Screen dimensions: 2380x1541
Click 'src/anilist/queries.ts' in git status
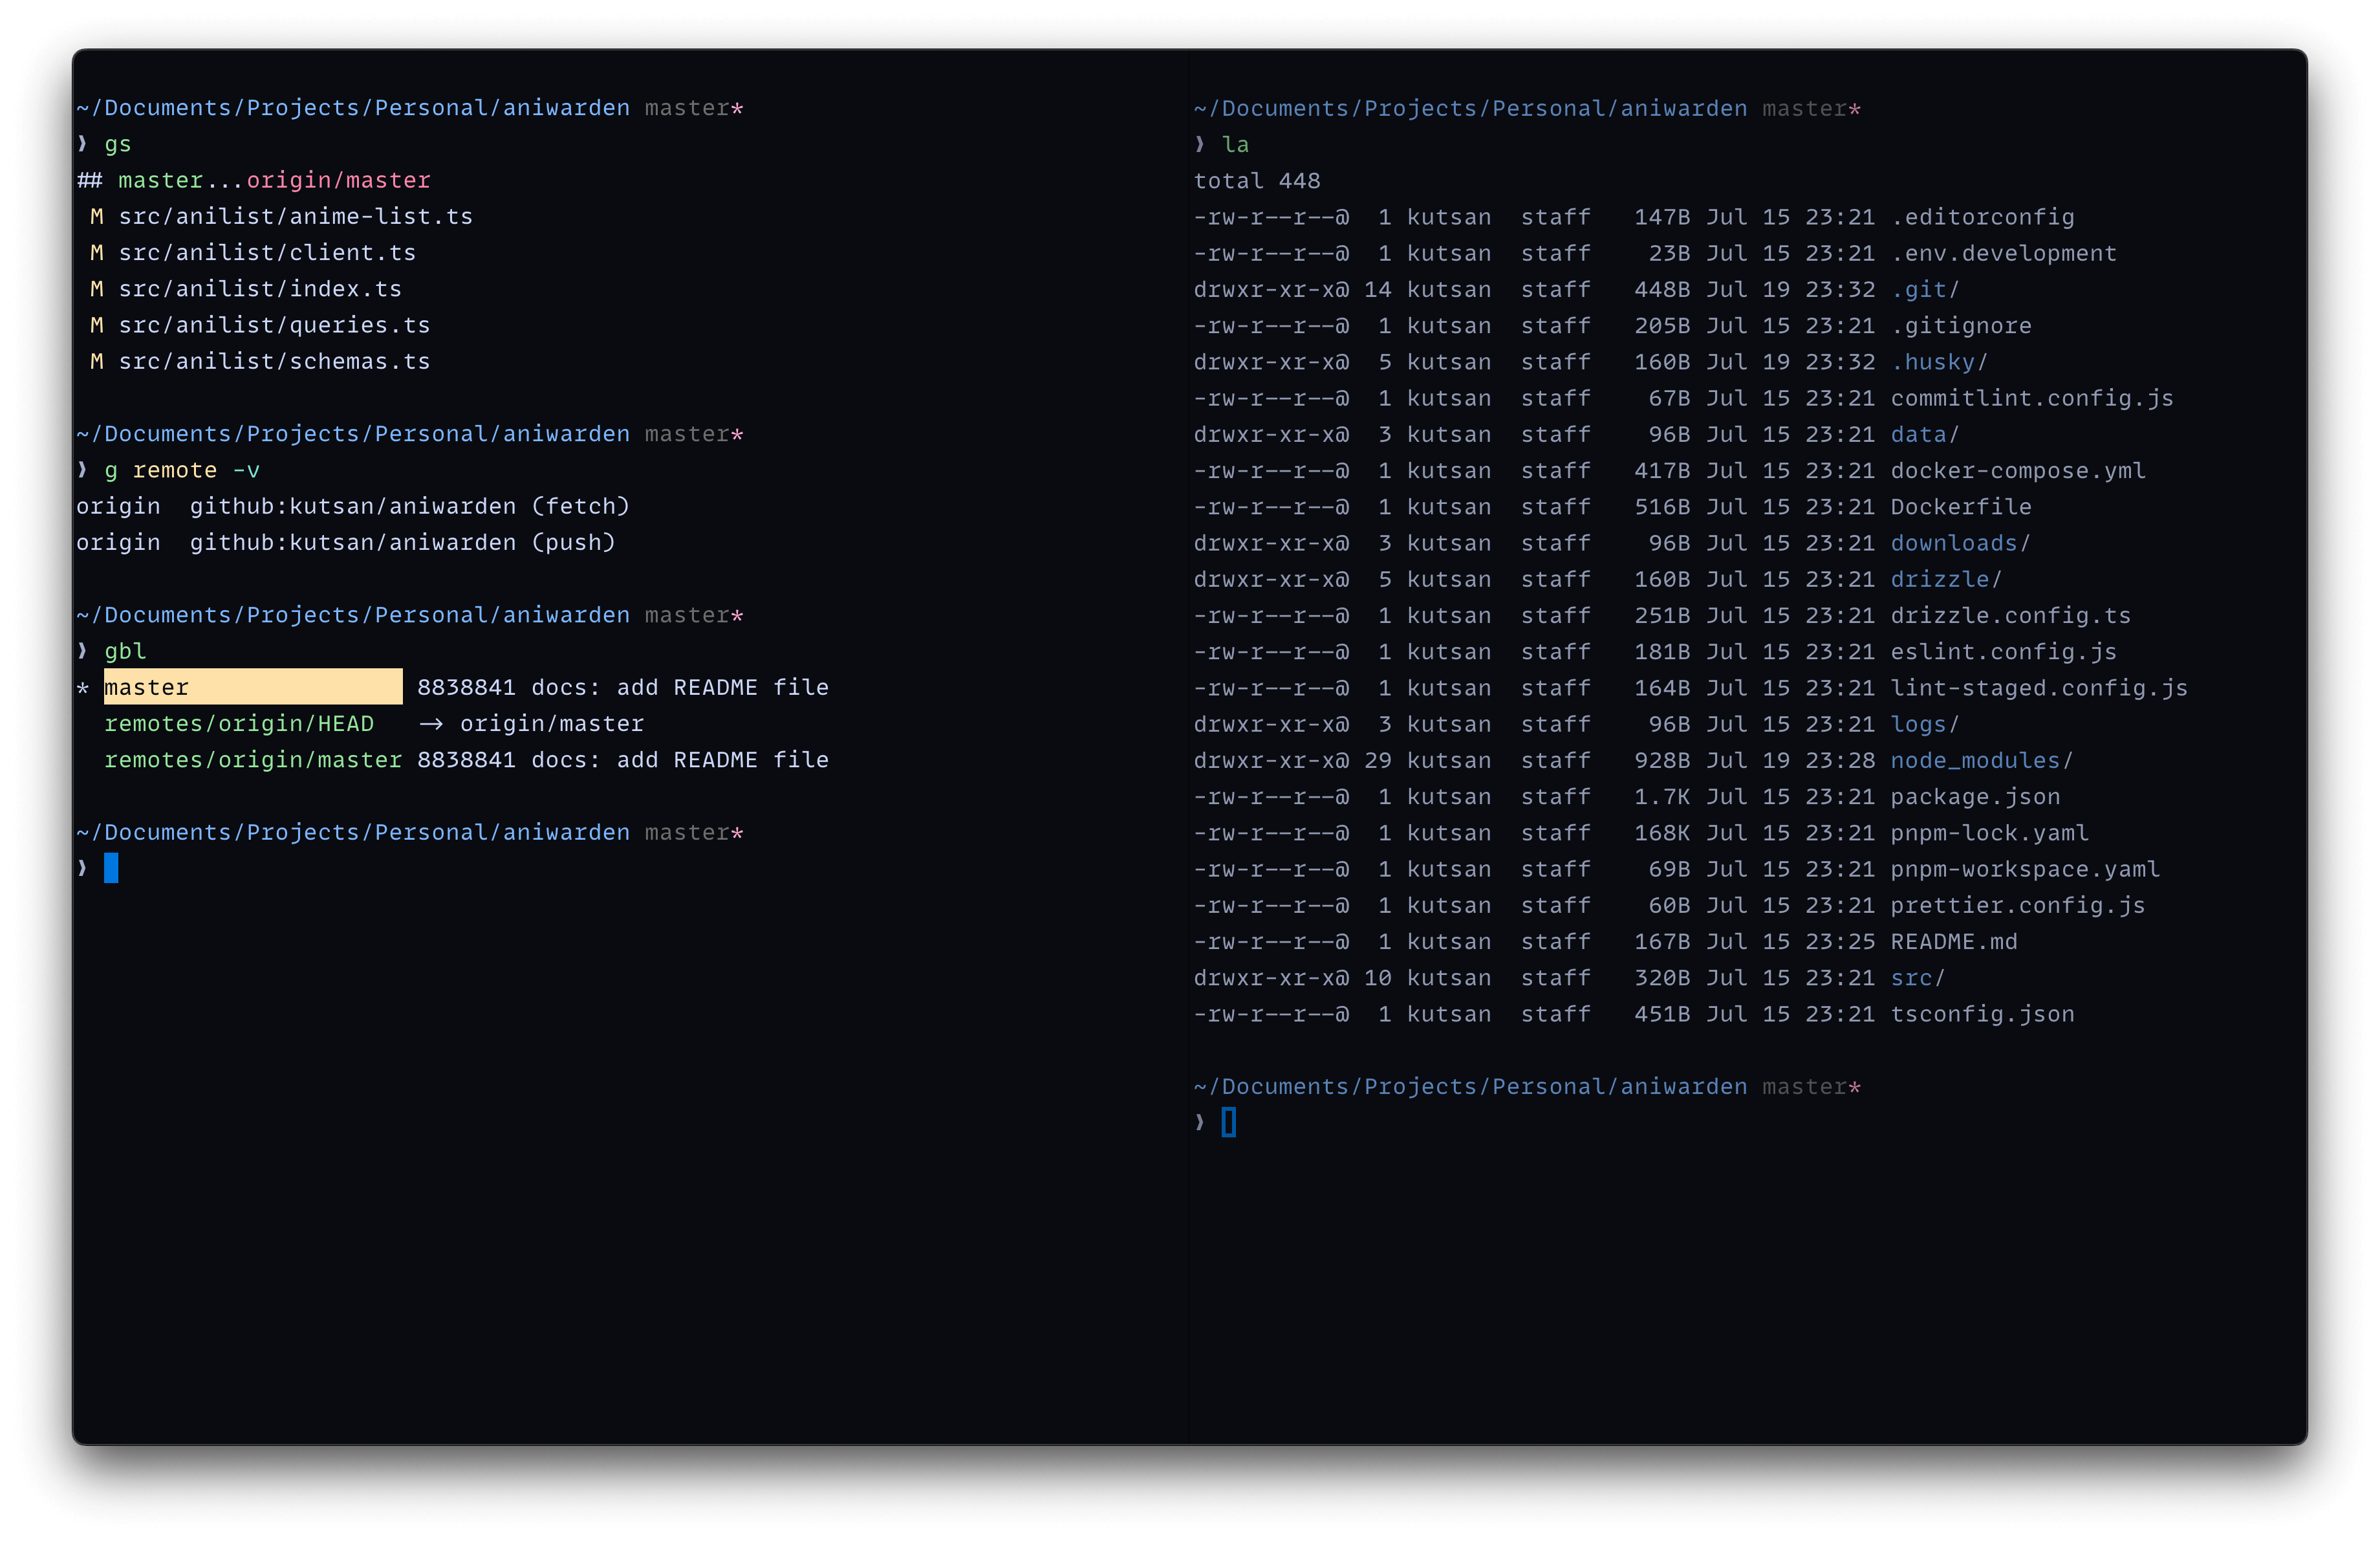point(274,325)
